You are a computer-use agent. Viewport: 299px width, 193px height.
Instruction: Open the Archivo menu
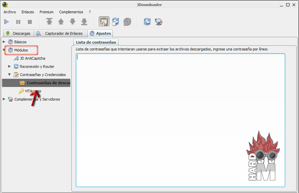(10, 12)
